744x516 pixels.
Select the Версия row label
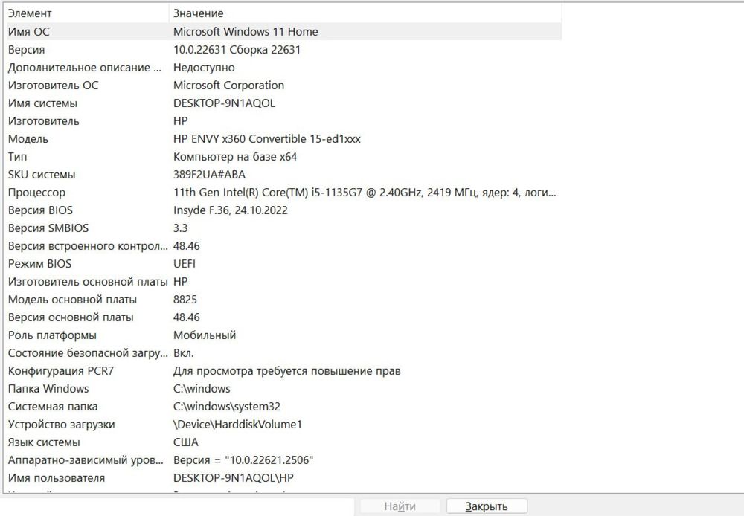pyautogui.click(x=26, y=50)
